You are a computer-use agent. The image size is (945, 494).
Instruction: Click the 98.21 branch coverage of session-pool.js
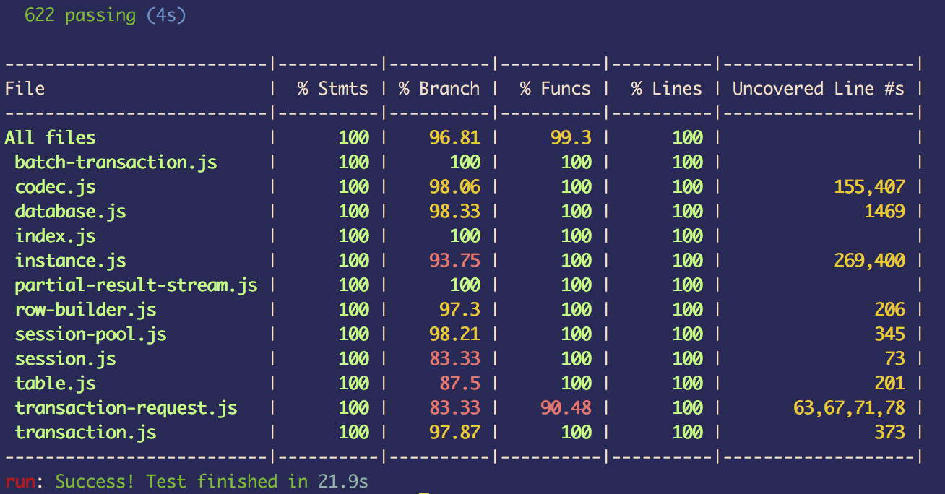pos(454,334)
